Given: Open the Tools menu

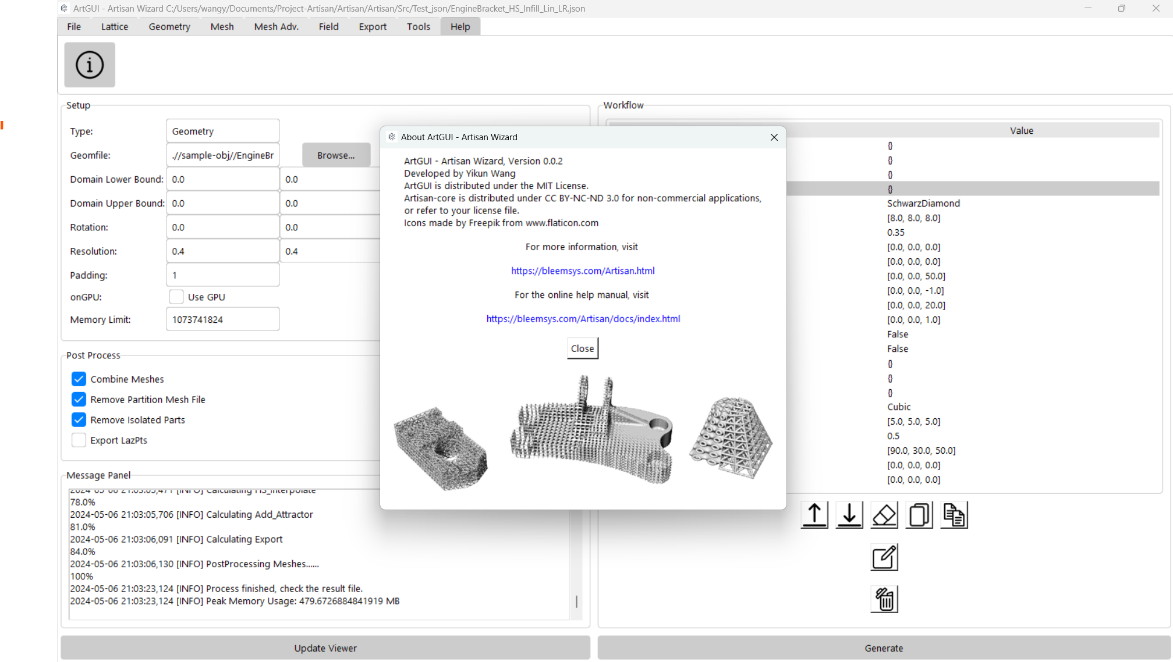Looking at the screenshot, I should 418,26.
